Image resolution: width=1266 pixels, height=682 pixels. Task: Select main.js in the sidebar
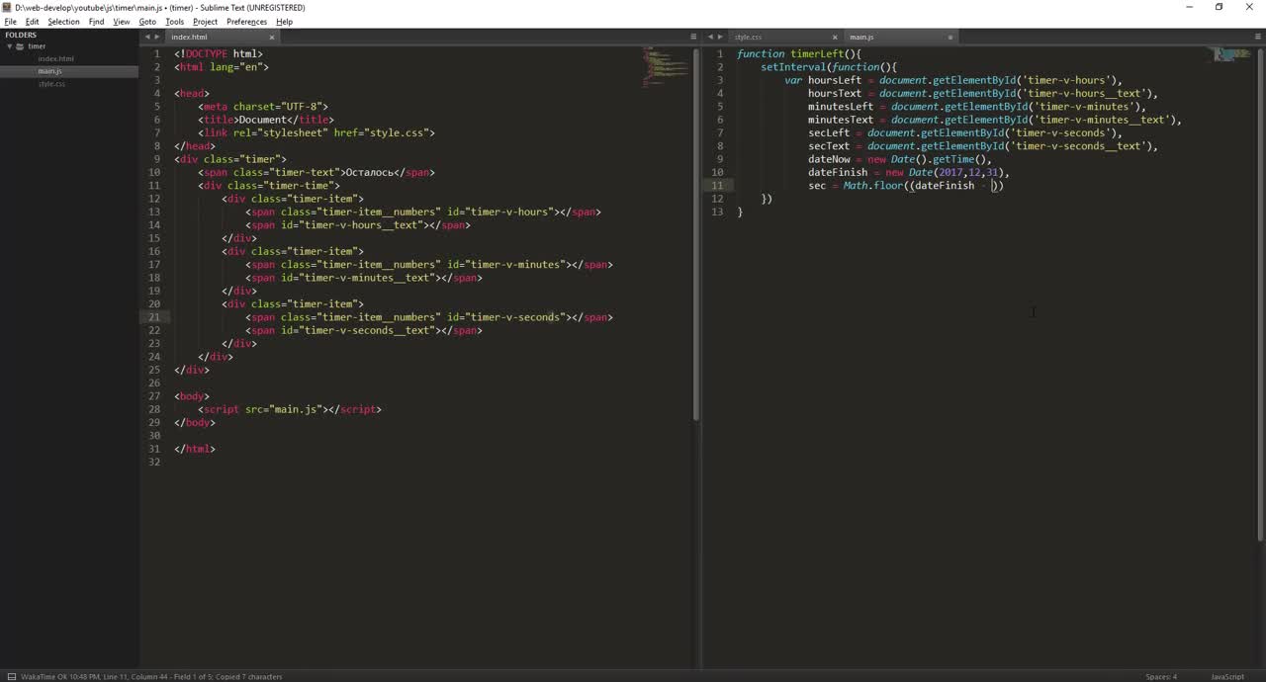49,71
